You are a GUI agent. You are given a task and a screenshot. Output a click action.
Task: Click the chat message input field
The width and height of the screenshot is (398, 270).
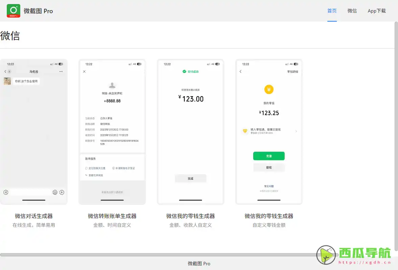point(30,192)
